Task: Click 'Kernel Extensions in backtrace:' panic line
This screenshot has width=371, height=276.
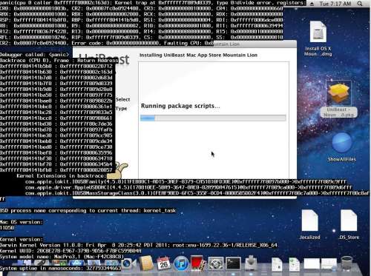Action: (62, 176)
